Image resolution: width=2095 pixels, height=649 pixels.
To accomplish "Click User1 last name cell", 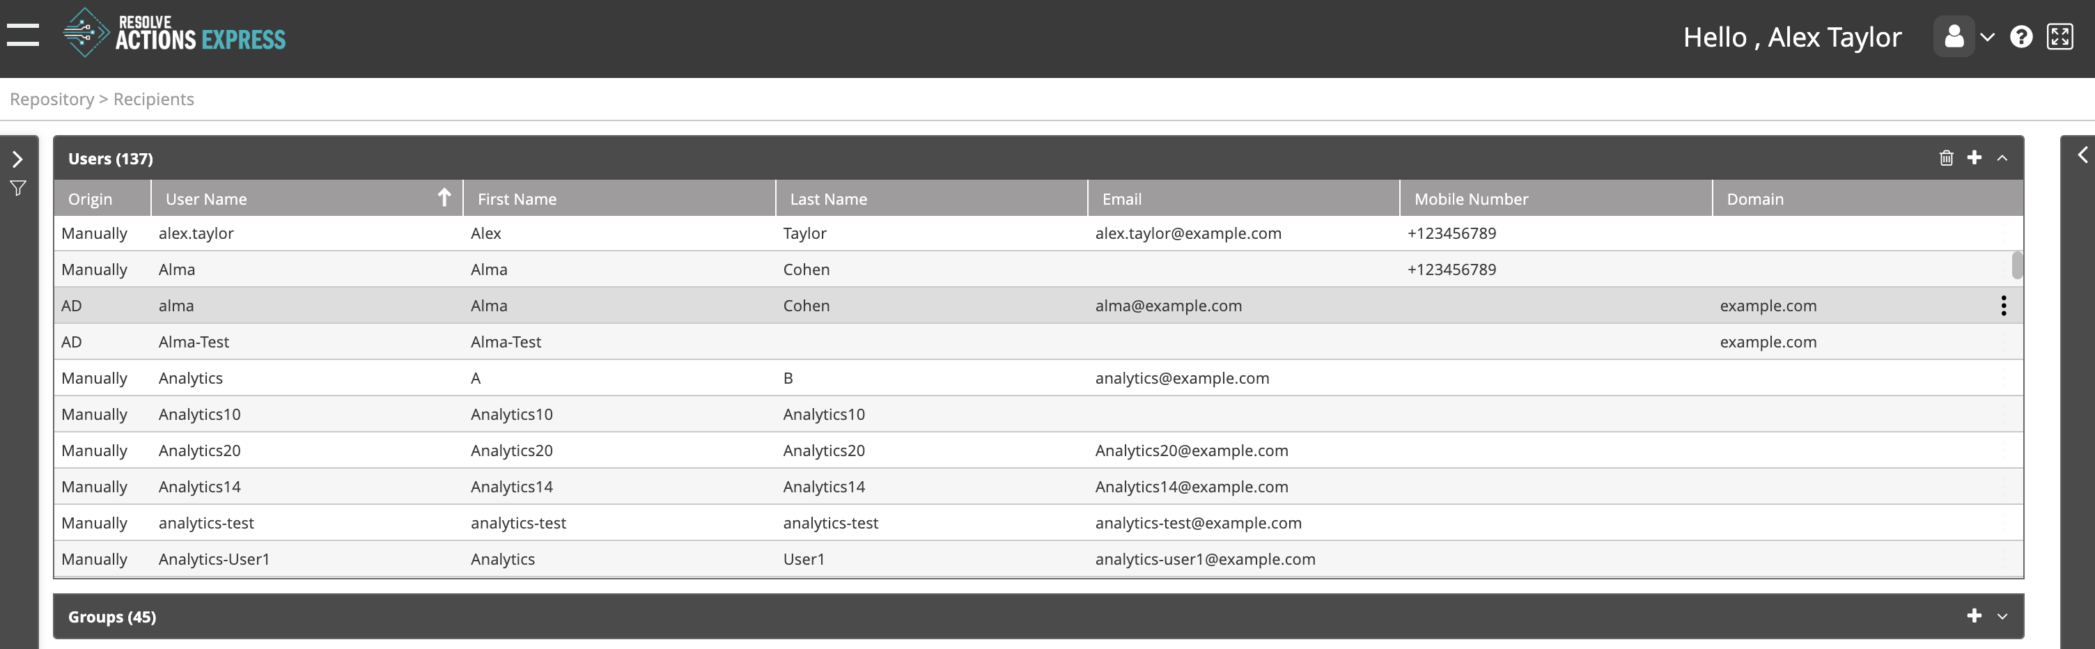I will point(804,558).
